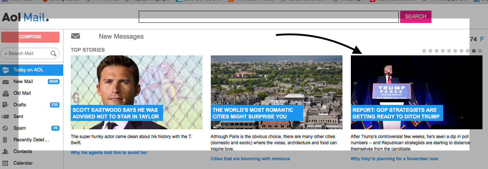
Task: Click the Today on AOL icon in sidebar
Action: [5, 70]
